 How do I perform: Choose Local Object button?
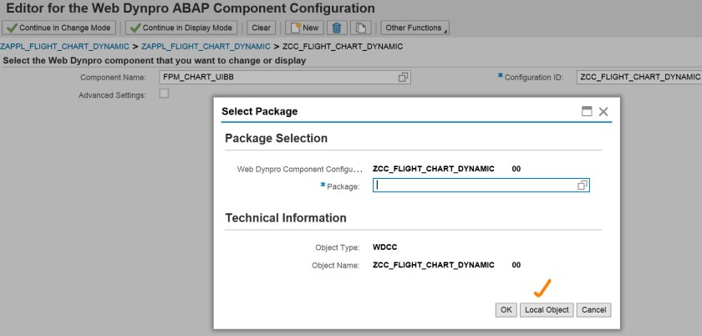(547, 309)
